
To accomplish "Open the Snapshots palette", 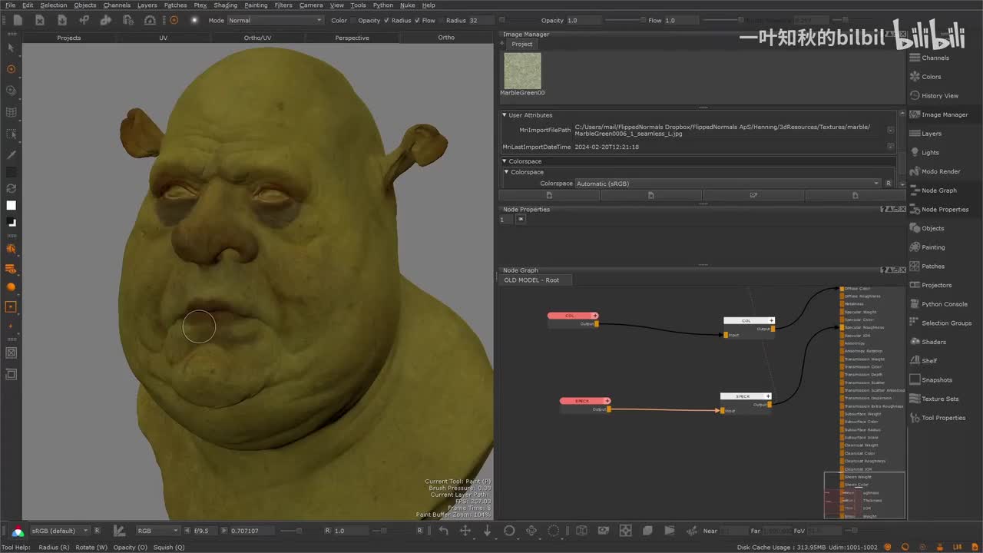I will [x=936, y=380].
